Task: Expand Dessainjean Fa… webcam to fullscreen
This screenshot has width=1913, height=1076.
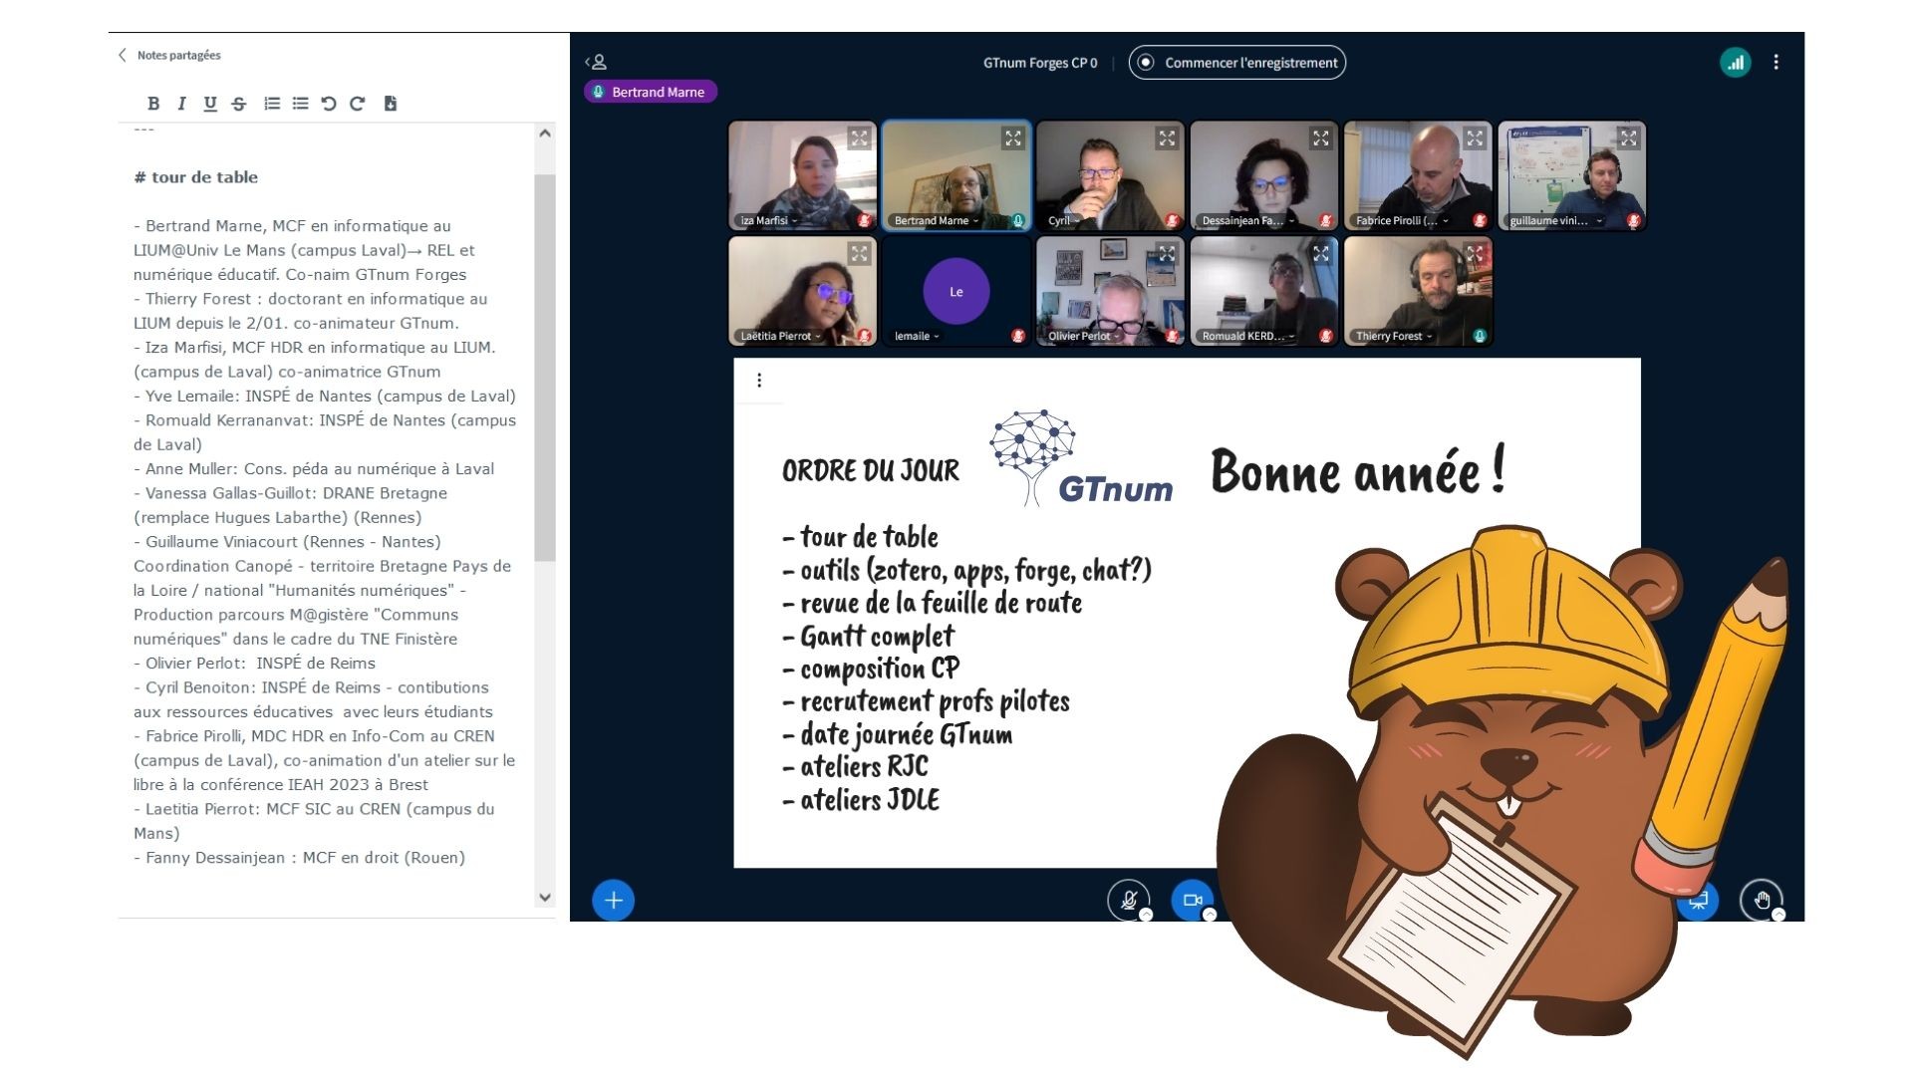Action: point(1321,138)
